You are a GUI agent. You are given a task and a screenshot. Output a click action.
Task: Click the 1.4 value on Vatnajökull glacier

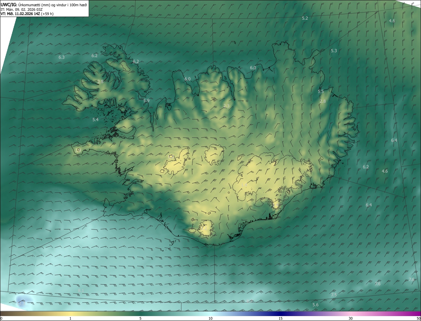[x=244, y=185]
